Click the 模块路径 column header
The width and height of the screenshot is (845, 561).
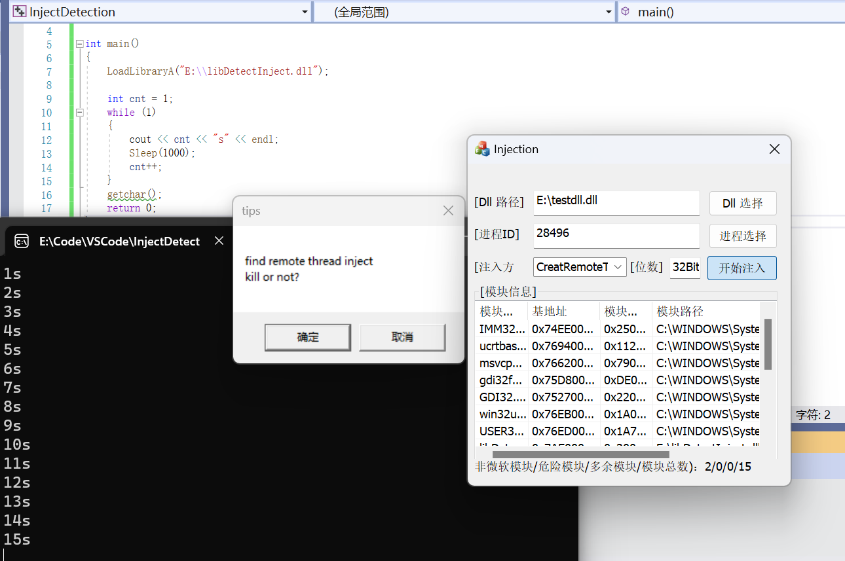pos(706,311)
